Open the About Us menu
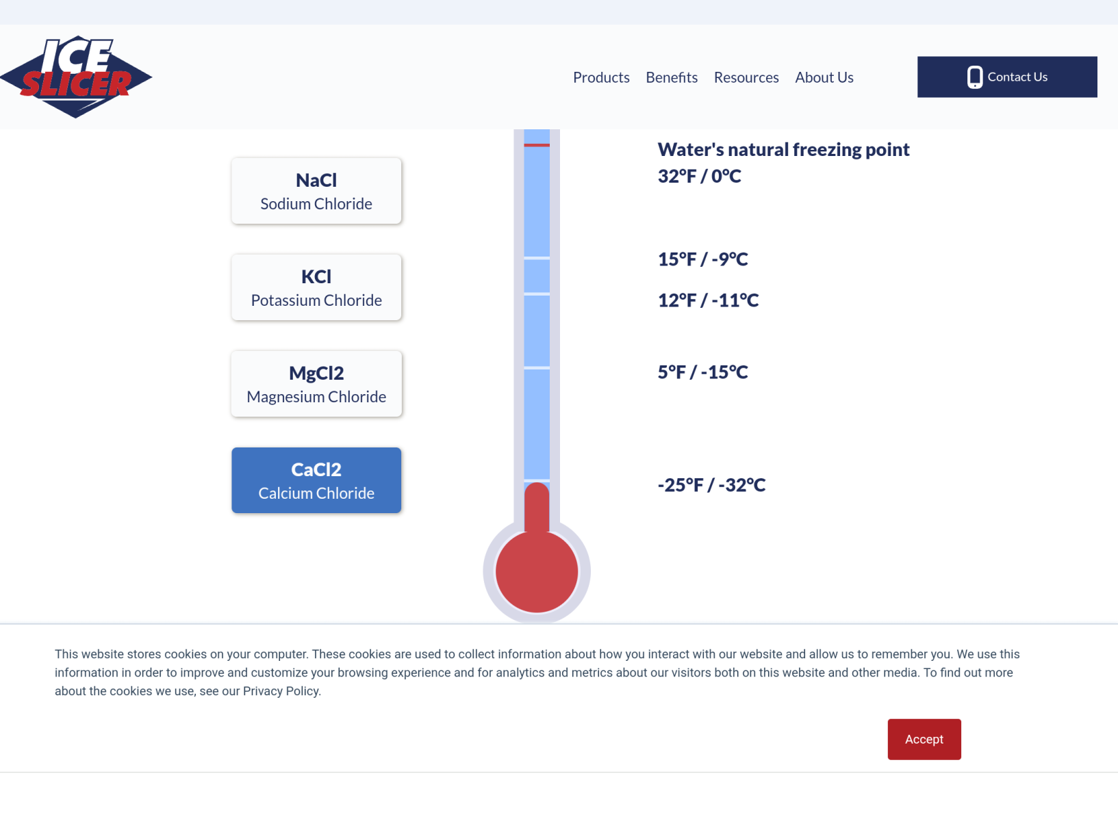Viewport: 1118px width, 821px height. point(824,77)
